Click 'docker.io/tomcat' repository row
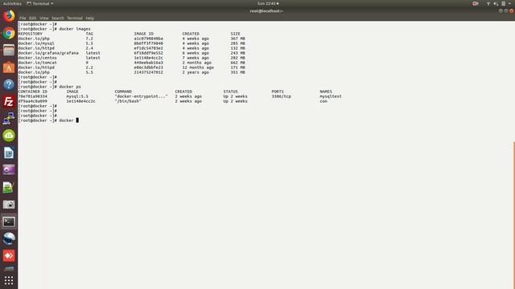This screenshot has height=289, width=515. tap(38, 63)
